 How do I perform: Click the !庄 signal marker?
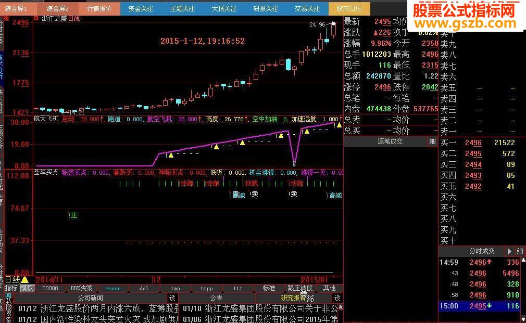pos(73,215)
